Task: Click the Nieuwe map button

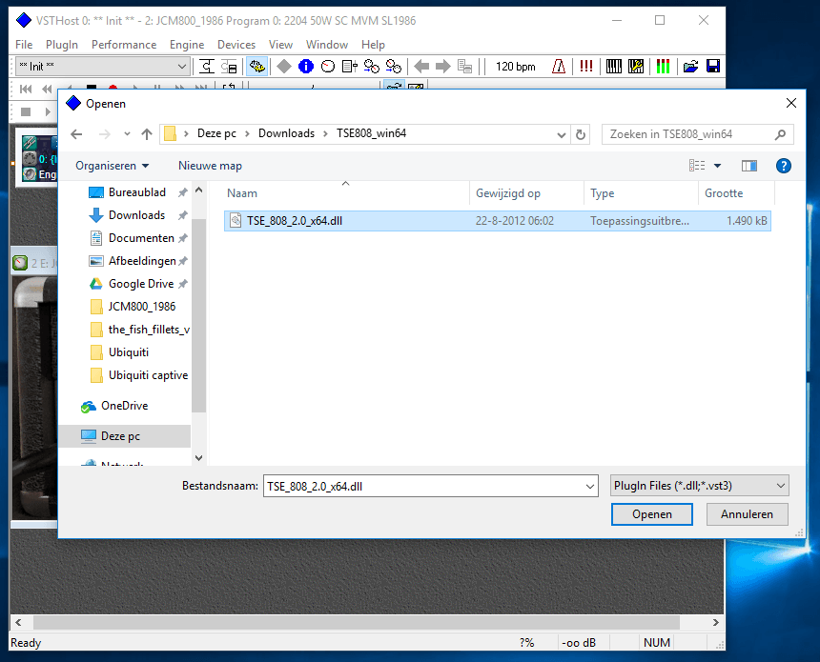Action: pyautogui.click(x=210, y=166)
